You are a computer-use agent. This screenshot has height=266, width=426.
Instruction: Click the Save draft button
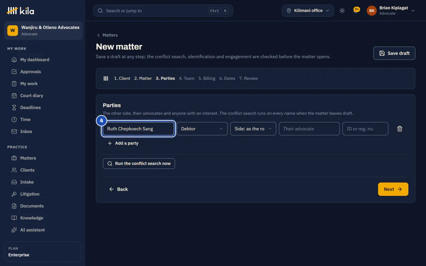(x=394, y=53)
